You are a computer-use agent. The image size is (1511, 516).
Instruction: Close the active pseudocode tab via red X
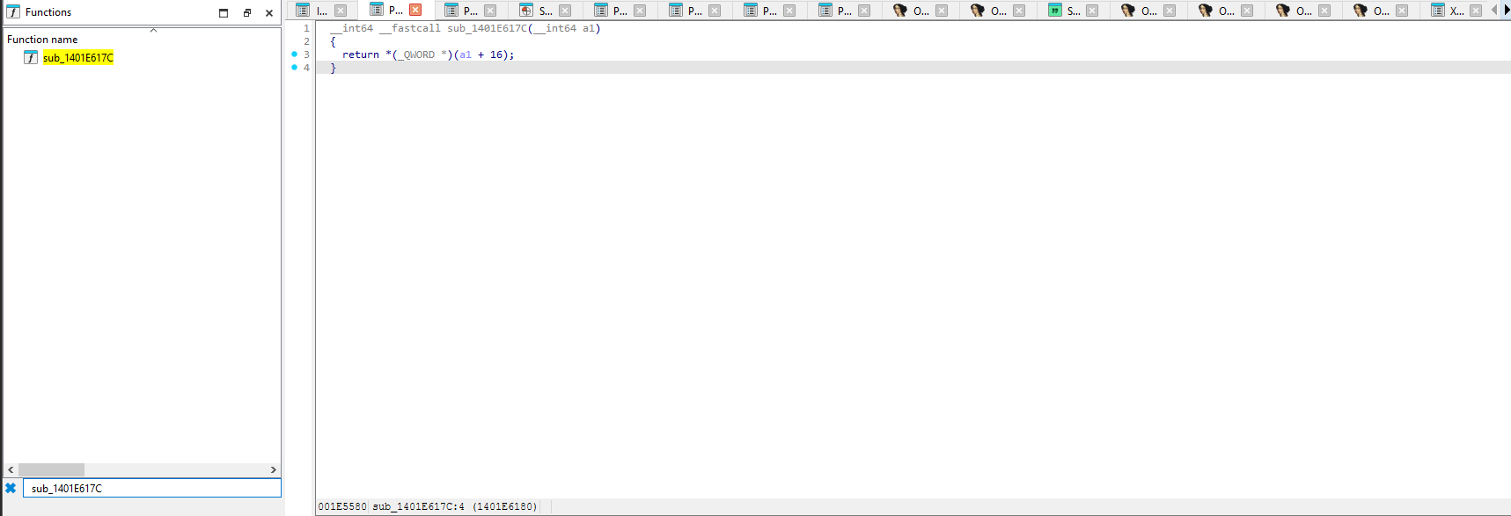point(415,10)
